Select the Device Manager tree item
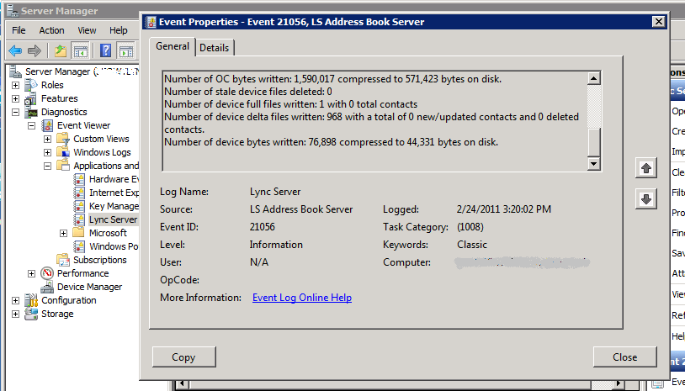 (x=89, y=287)
